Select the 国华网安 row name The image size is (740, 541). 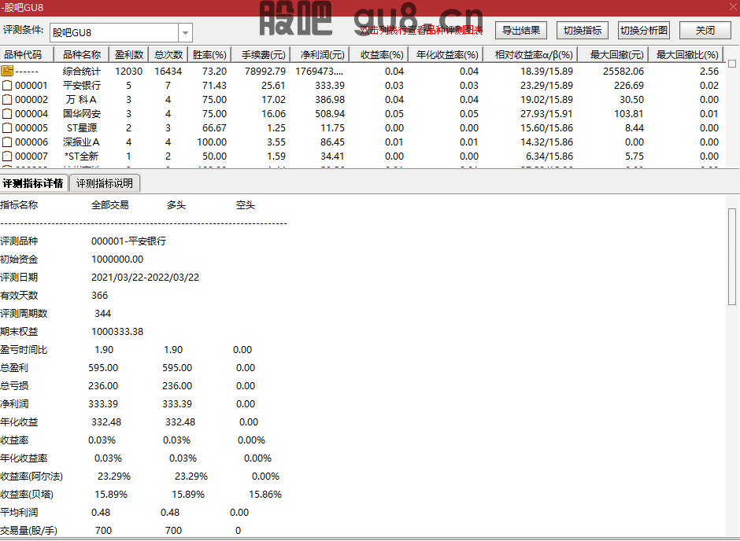click(82, 113)
